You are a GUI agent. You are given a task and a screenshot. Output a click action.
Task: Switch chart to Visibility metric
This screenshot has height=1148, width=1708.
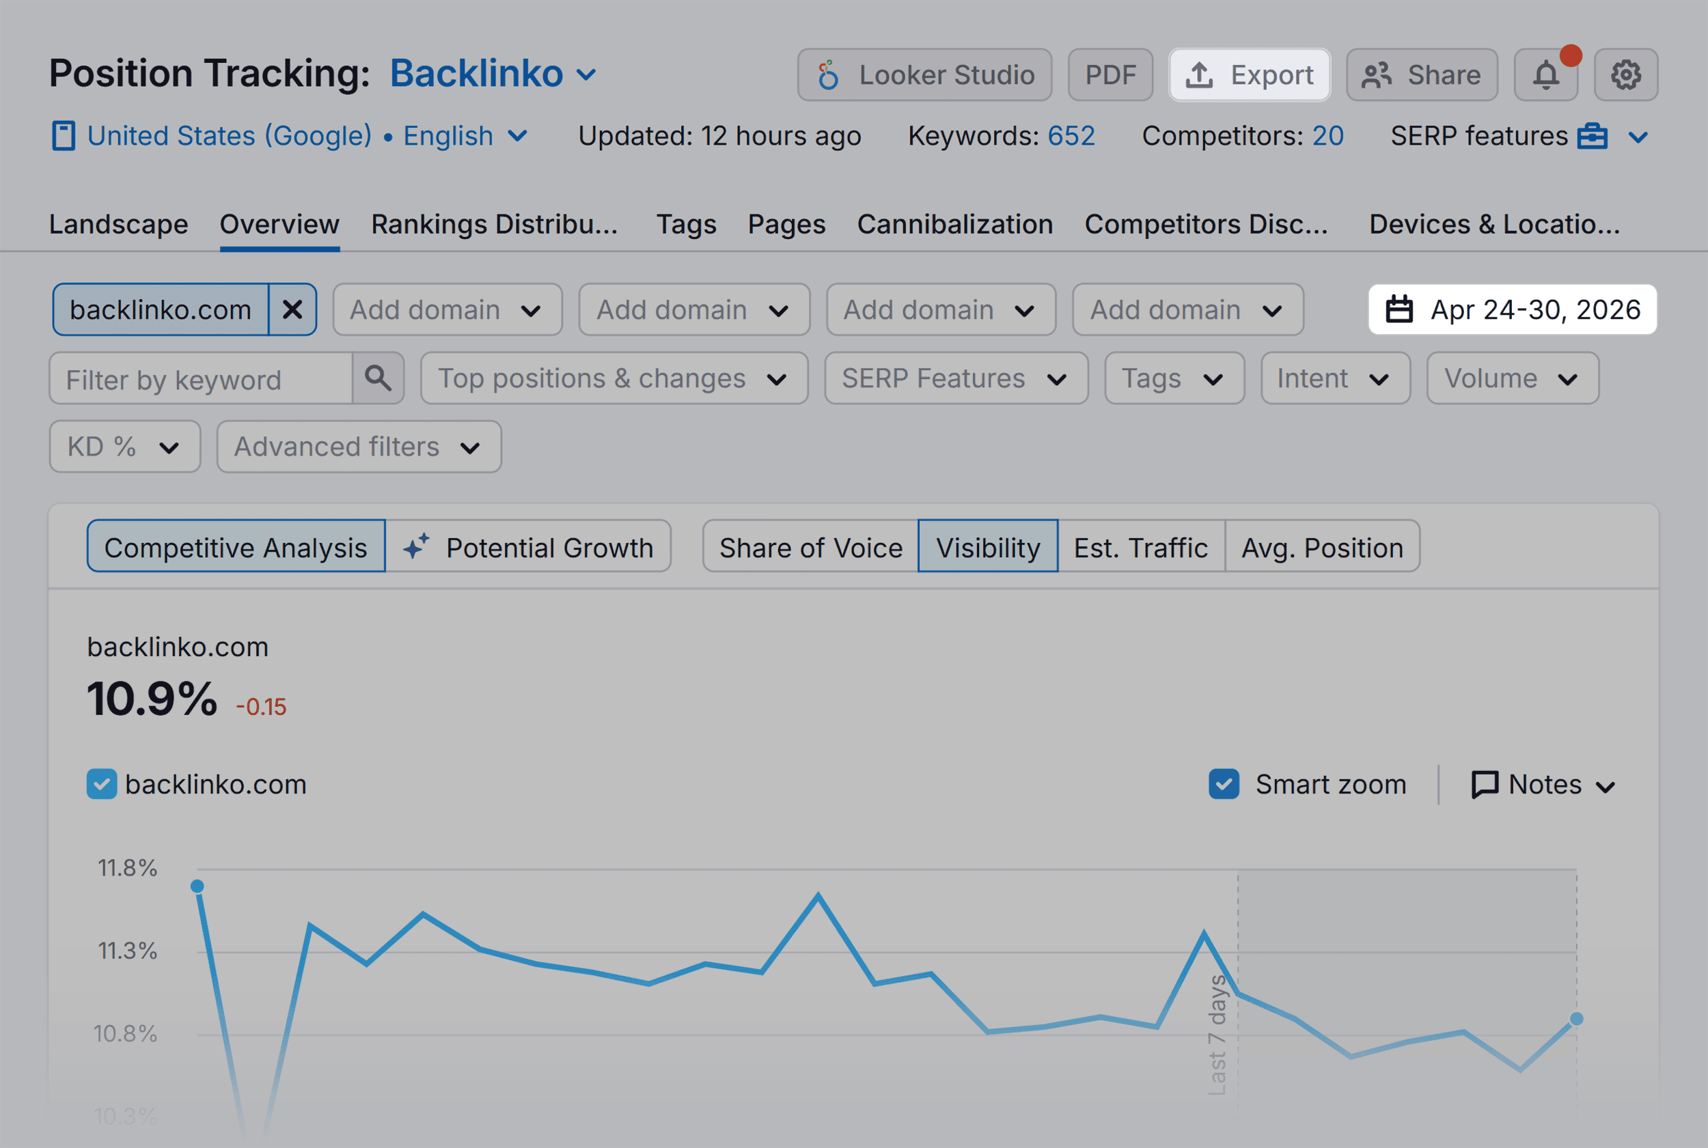[x=988, y=547]
